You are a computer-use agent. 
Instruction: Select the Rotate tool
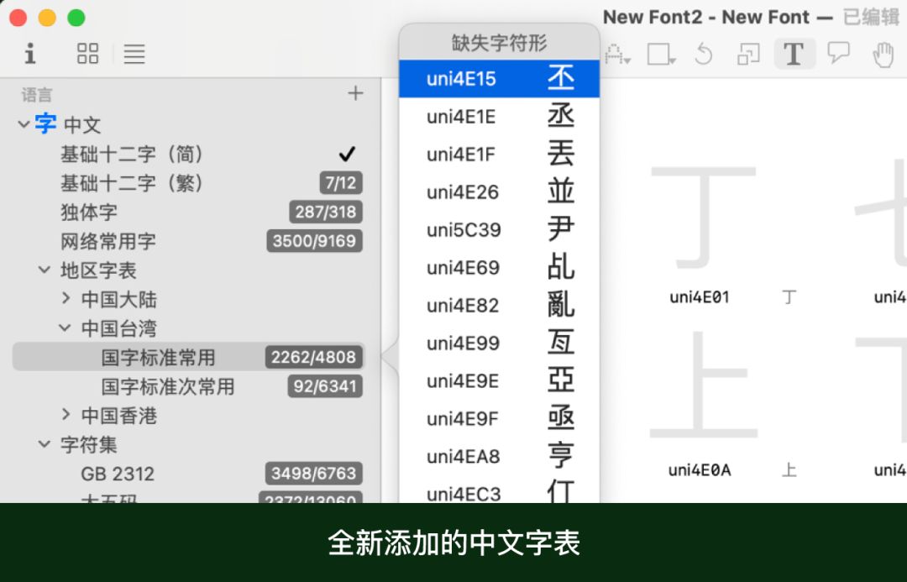click(706, 54)
